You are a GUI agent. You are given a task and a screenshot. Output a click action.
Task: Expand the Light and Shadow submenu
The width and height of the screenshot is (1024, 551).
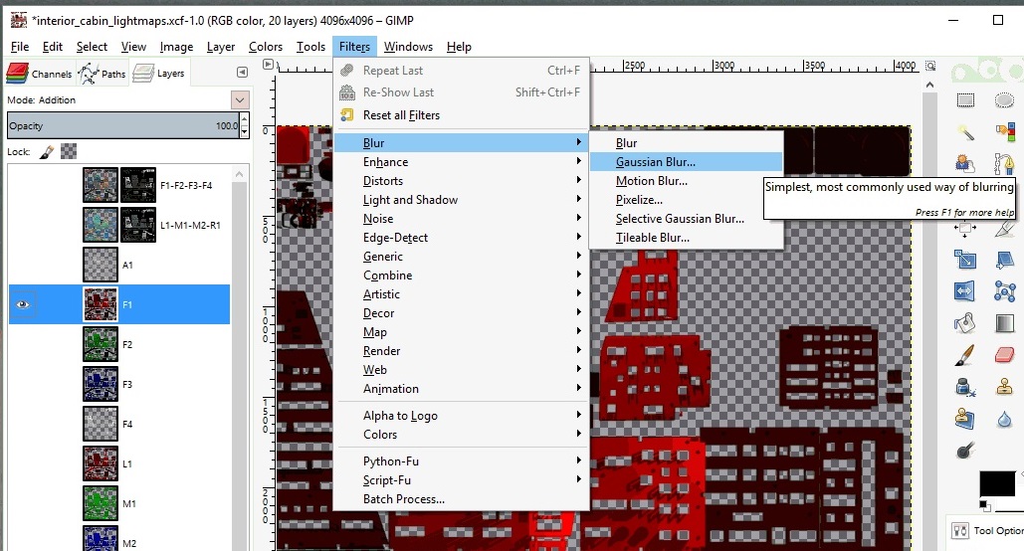[x=410, y=200]
